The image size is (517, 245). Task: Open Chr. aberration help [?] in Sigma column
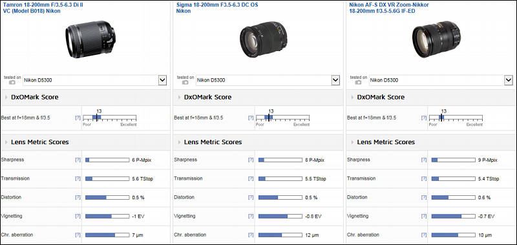tap(251, 235)
